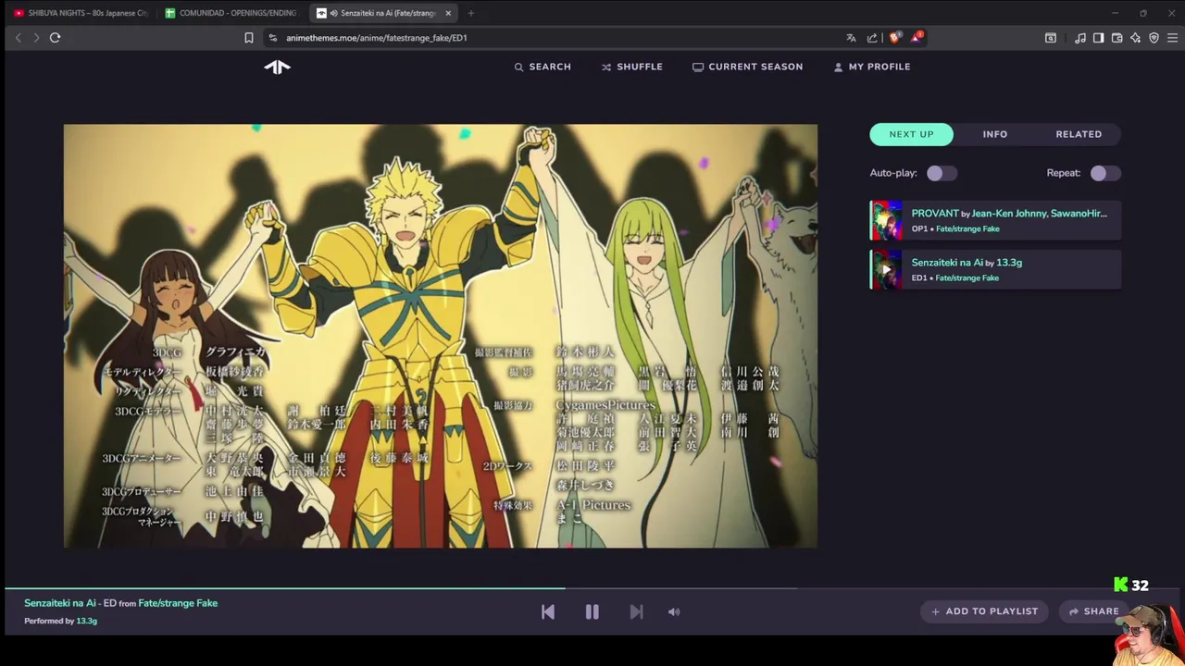
Task: Open the browser main menu
Action: coord(1172,38)
